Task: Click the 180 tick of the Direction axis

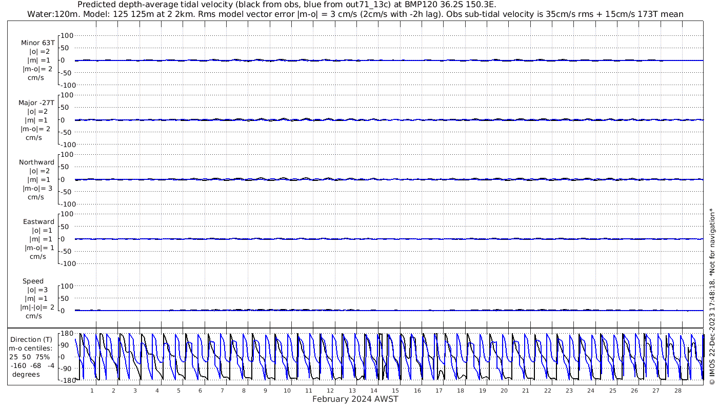Action: point(66,333)
